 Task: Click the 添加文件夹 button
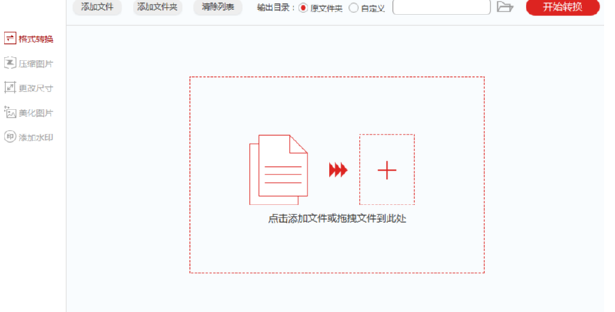point(158,7)
